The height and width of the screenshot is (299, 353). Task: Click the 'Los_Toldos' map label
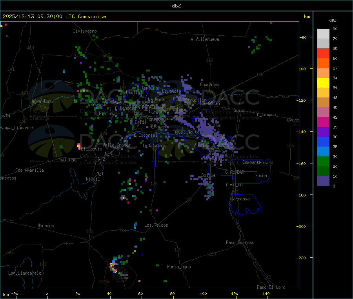click(x=156, y=225)
